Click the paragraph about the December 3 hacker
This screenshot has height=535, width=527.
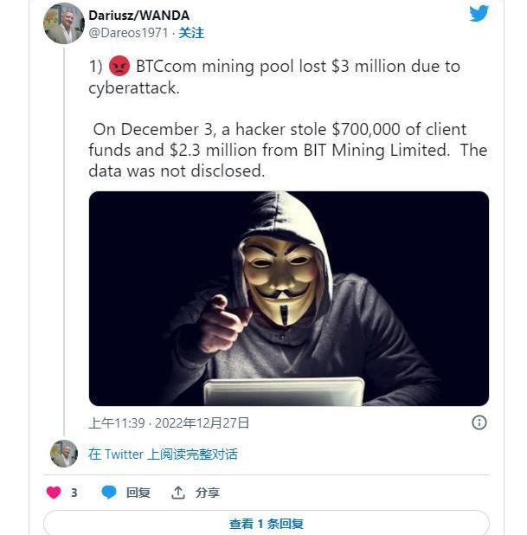coord(287,151)
